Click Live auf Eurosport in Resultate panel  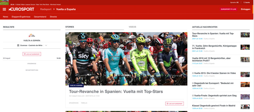pos(32,54)
